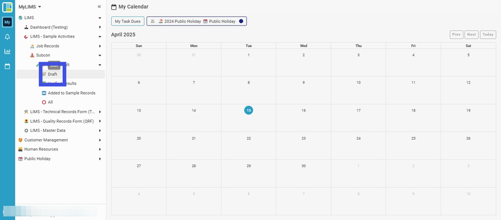The image size is (501, 220).
Task: Click the LIMS - Master Data gear icon
Action: (x=26, y=130)
